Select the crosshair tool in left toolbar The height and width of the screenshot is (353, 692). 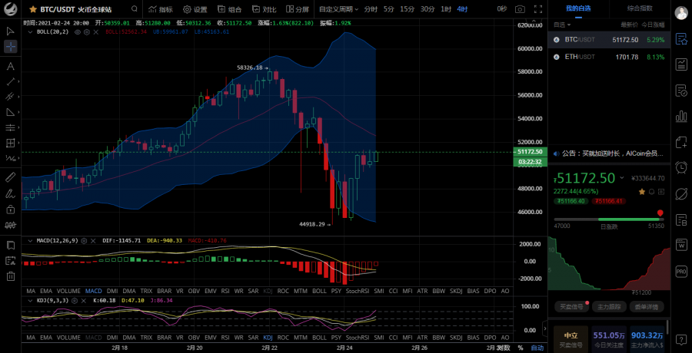[11, 46]
